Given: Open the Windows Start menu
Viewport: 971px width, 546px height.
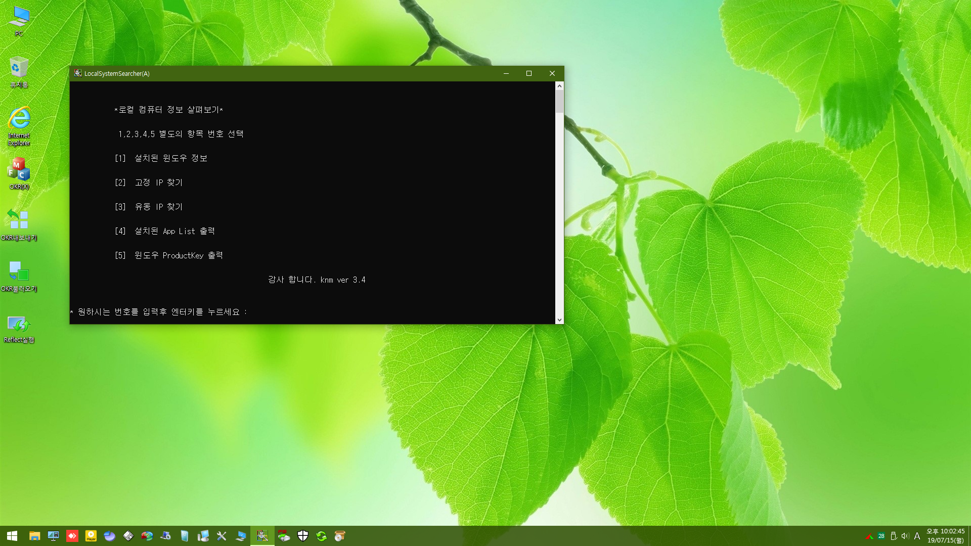Looking at the screenshot, I should coord(12,536).
